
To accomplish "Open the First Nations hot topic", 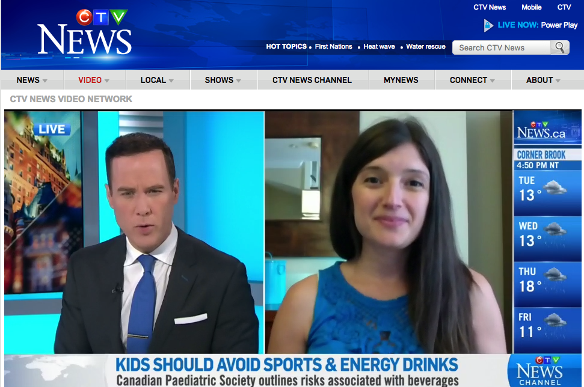I will 333,46.
